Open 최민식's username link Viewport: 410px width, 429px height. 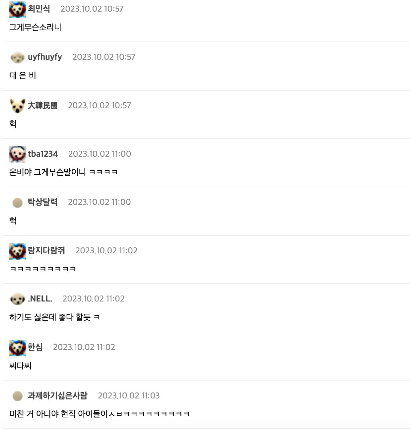[x=39, y=9]
